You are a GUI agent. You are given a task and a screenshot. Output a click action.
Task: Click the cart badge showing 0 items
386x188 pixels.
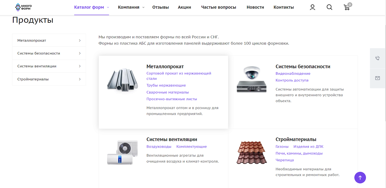click(349, 4)
